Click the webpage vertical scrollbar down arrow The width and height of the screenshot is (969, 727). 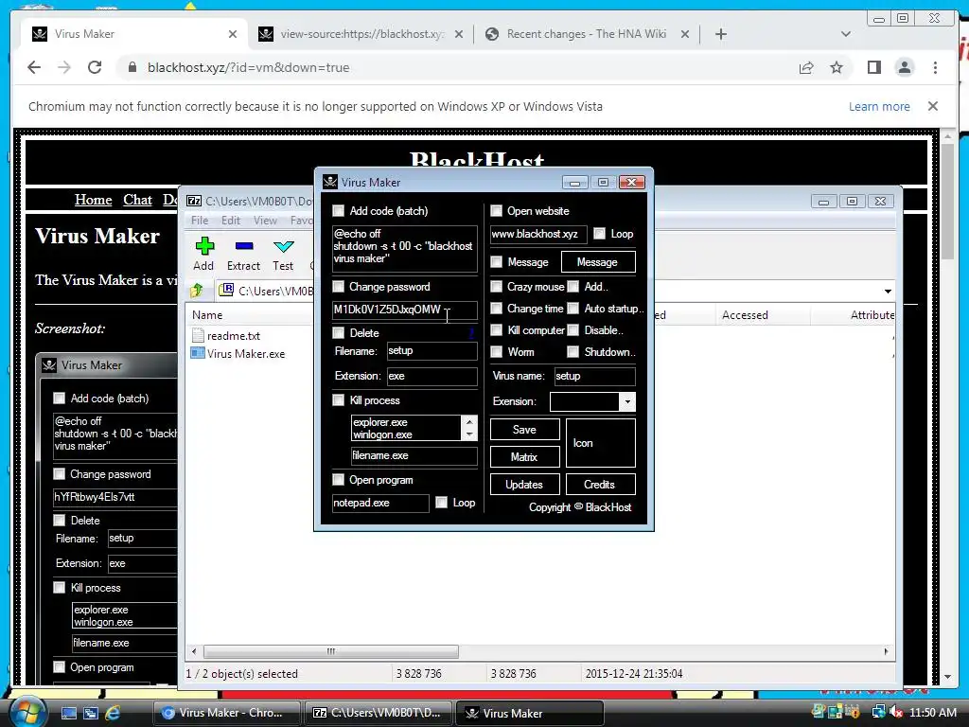click(947, 677)
